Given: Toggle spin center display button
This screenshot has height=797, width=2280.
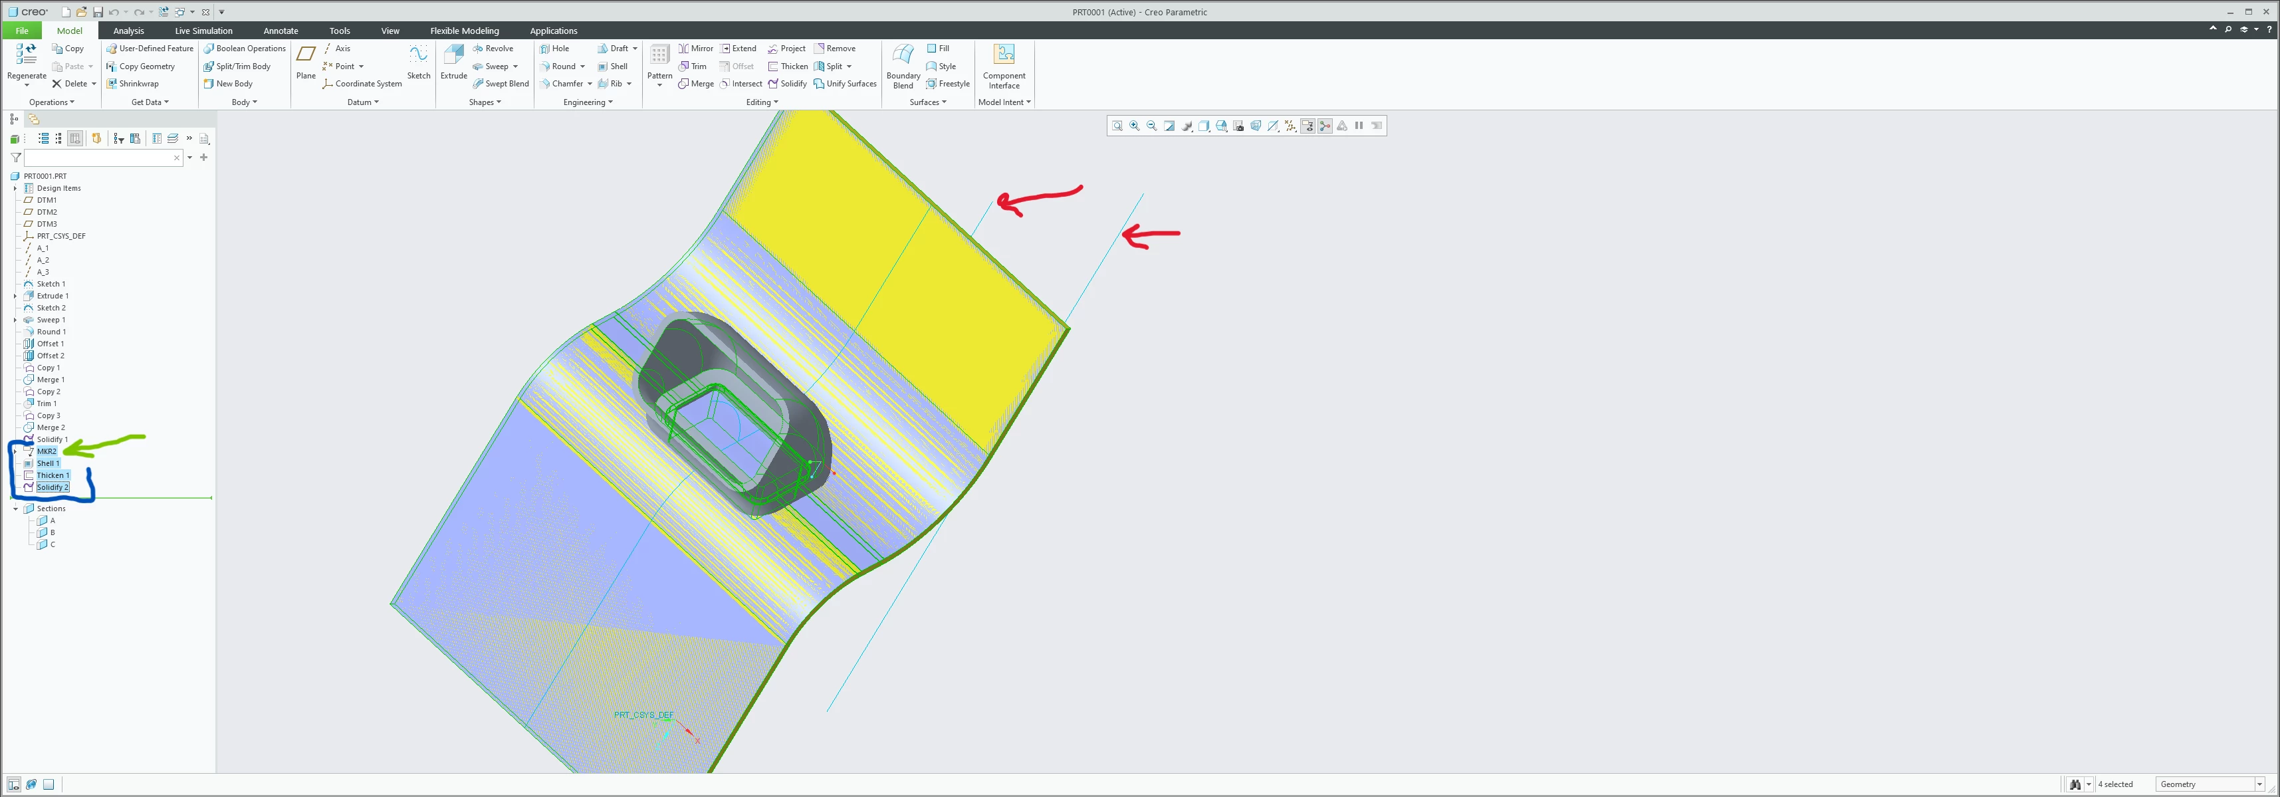Looking at the screenshot, I should click(x=1325, y=126).
